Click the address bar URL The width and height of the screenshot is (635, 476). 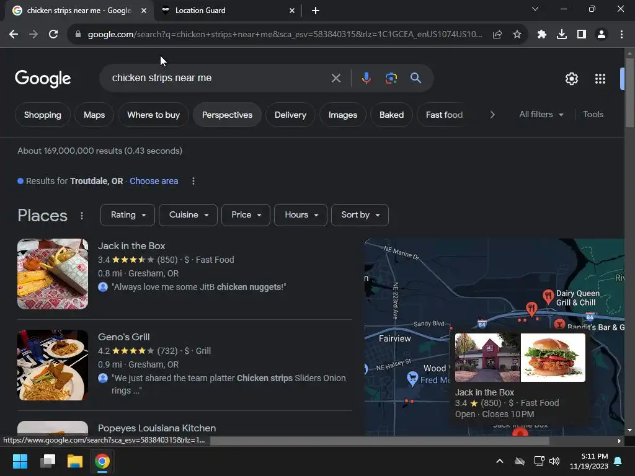tap(285, 35)
